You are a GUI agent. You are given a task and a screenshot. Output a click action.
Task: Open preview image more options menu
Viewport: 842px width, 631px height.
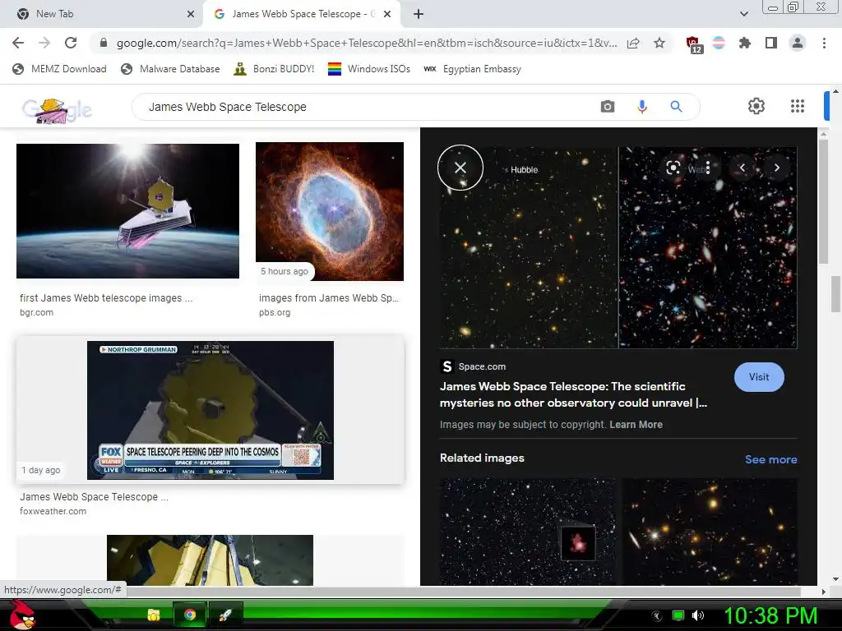(708, 168)
